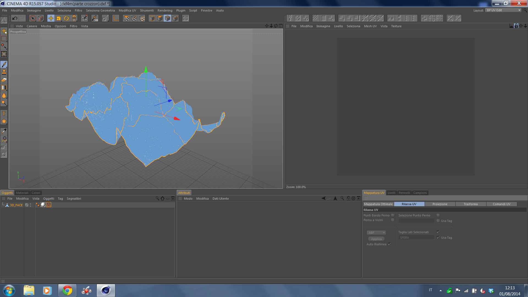The image size is (528, 297).
Task: Toggle Auto Riallinea checkbox
Action: pyautogui.click(x=389, y=244)
